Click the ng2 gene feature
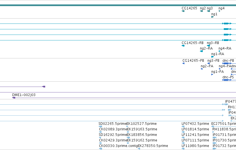The image size is (236, 150). click(x=201, y=11)
